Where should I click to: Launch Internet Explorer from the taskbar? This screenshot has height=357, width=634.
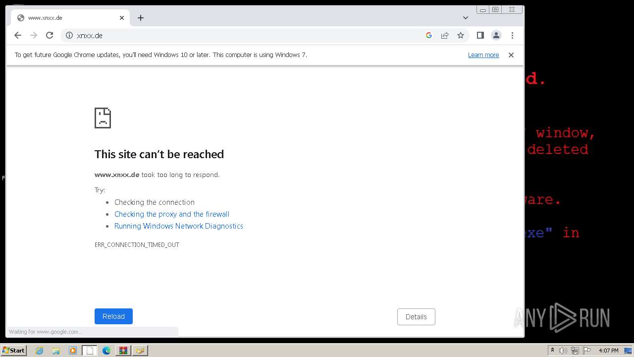click(x=39, y=351)
